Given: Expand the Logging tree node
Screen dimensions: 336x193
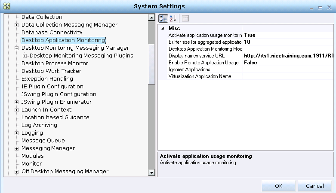Looking at the screenshot, I should [x=17, y=133].
